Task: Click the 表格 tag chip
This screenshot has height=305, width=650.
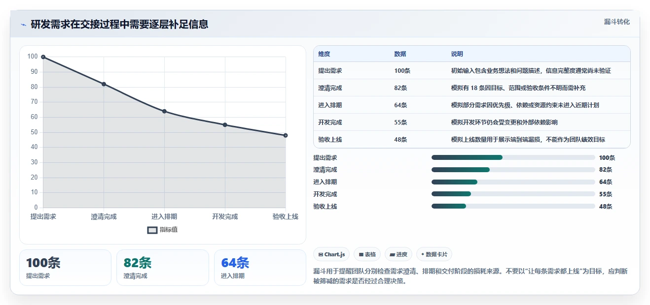Action: 367,254
